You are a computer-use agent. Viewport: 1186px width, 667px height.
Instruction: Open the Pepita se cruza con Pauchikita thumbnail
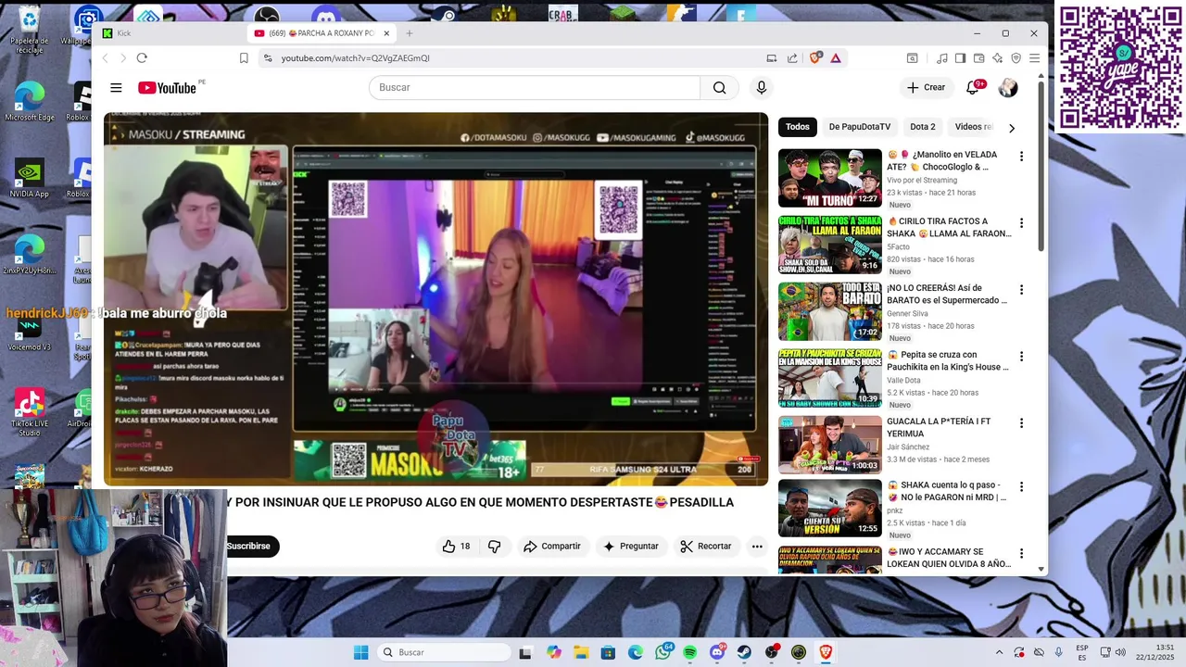[x=830, y=378]
